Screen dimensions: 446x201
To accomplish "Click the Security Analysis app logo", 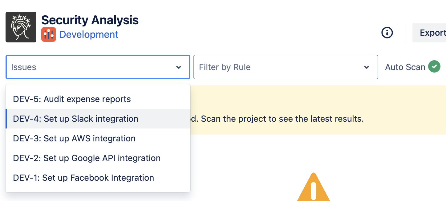I will click(21, 27).
